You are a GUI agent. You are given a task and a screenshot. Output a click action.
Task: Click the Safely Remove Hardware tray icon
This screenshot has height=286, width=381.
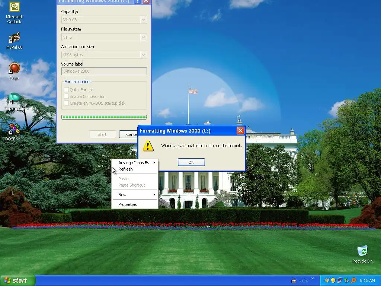point(346,280)
